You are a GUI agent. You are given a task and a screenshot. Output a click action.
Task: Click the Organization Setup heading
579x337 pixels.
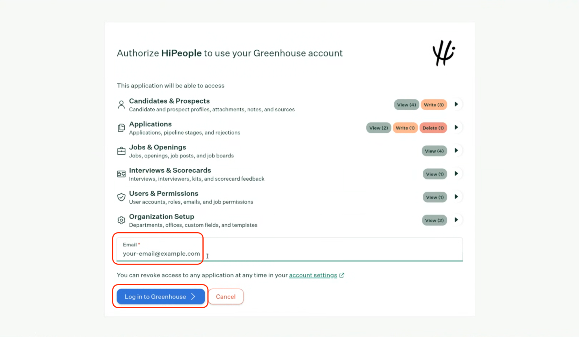[162, 217]
